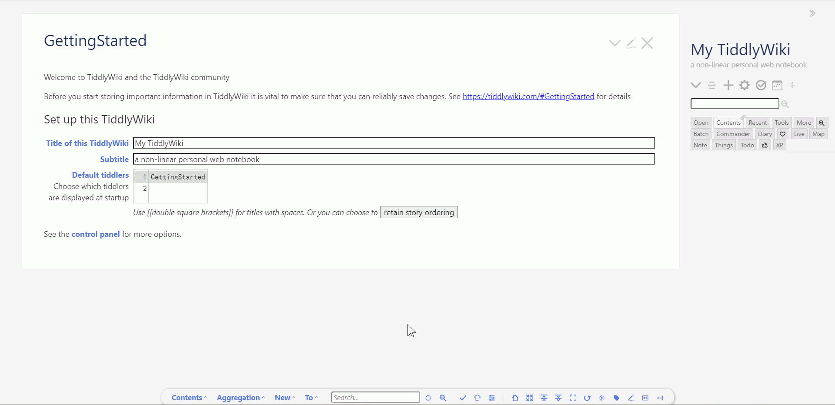The width and height of the screenshot is (835, 405).
Task: Click the fold-all up-arrows icon
Action: (x=544, y=398)
